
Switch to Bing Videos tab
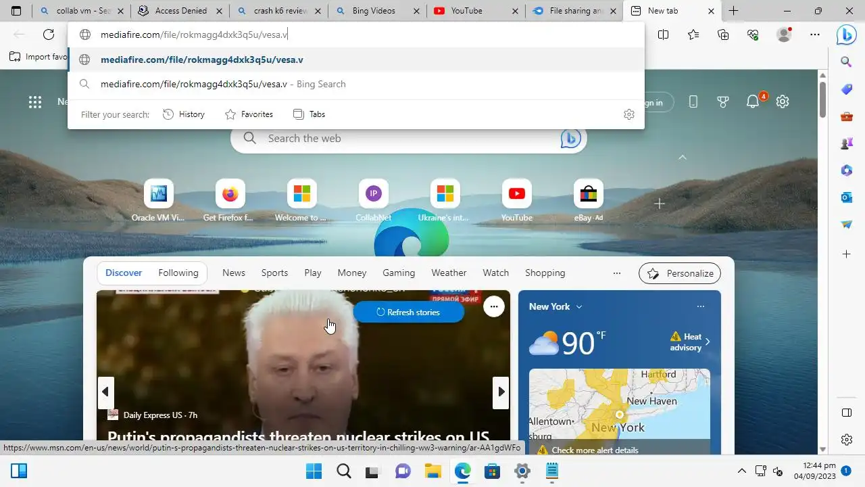point(378,11)
